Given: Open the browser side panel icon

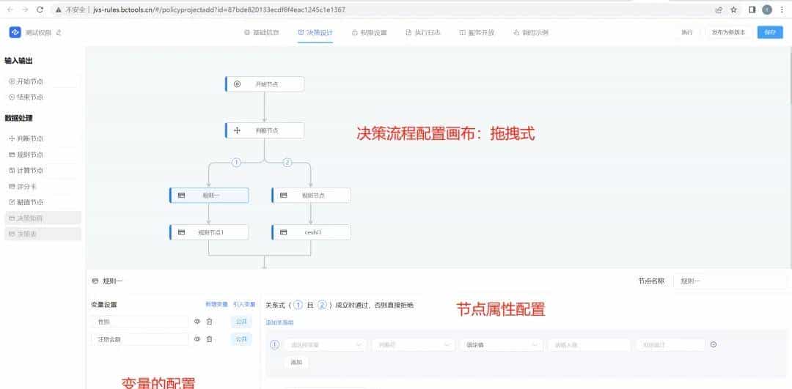Looking at the screenshot, I should [752, 10].
